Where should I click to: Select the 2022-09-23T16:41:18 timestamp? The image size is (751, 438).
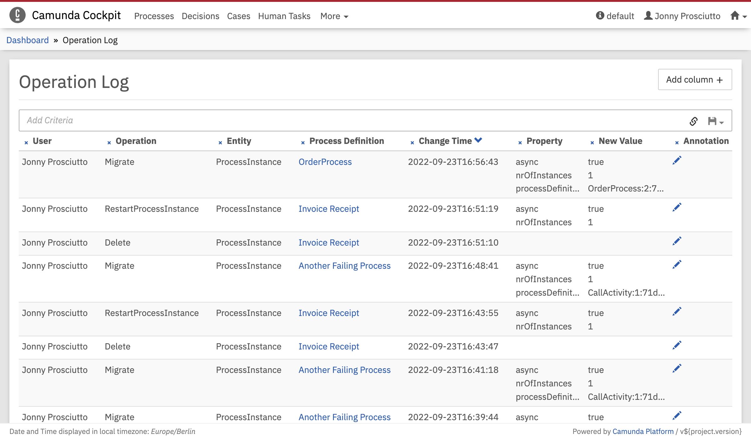[x=453, y=370]
